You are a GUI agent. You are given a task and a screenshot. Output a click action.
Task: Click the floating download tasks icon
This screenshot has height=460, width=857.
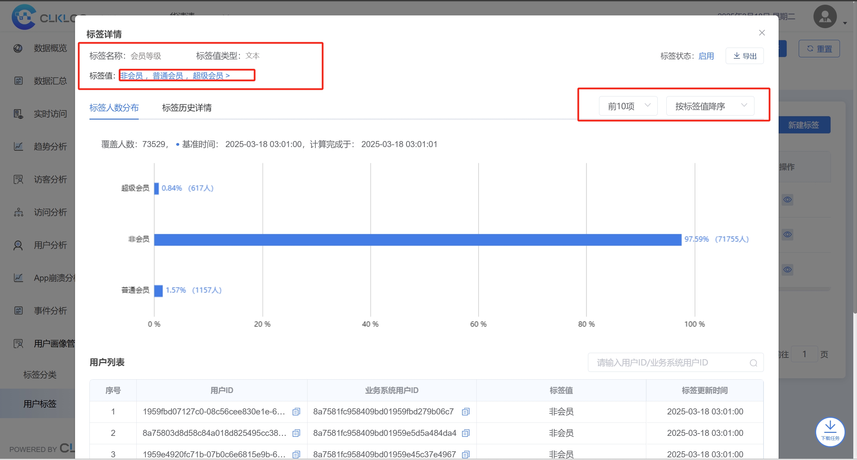pos(830,431)
